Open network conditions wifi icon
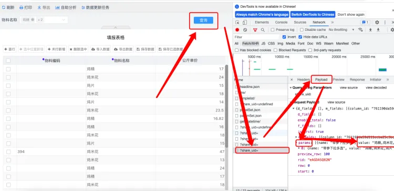The width and height of the screenshot is (394, 191). 360,29
